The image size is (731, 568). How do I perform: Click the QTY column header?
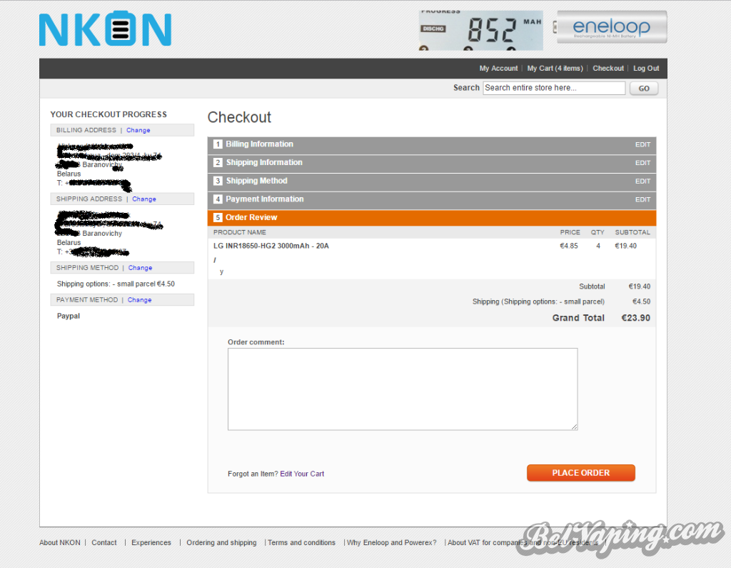point(598,232)
